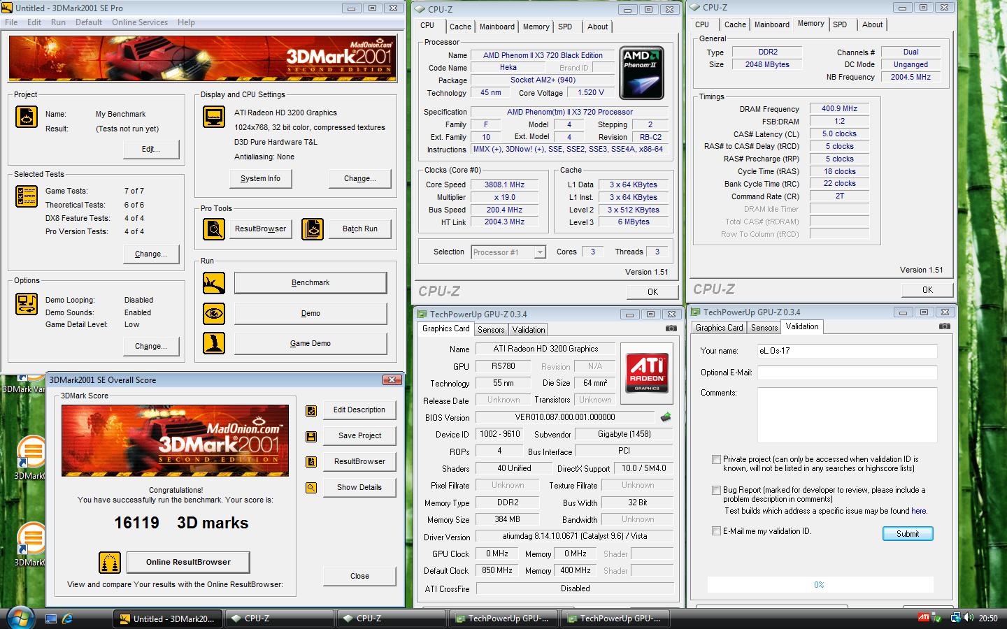Open the Help menu in 3DMark2001
1007x629 pixels.
click(186, 22)
